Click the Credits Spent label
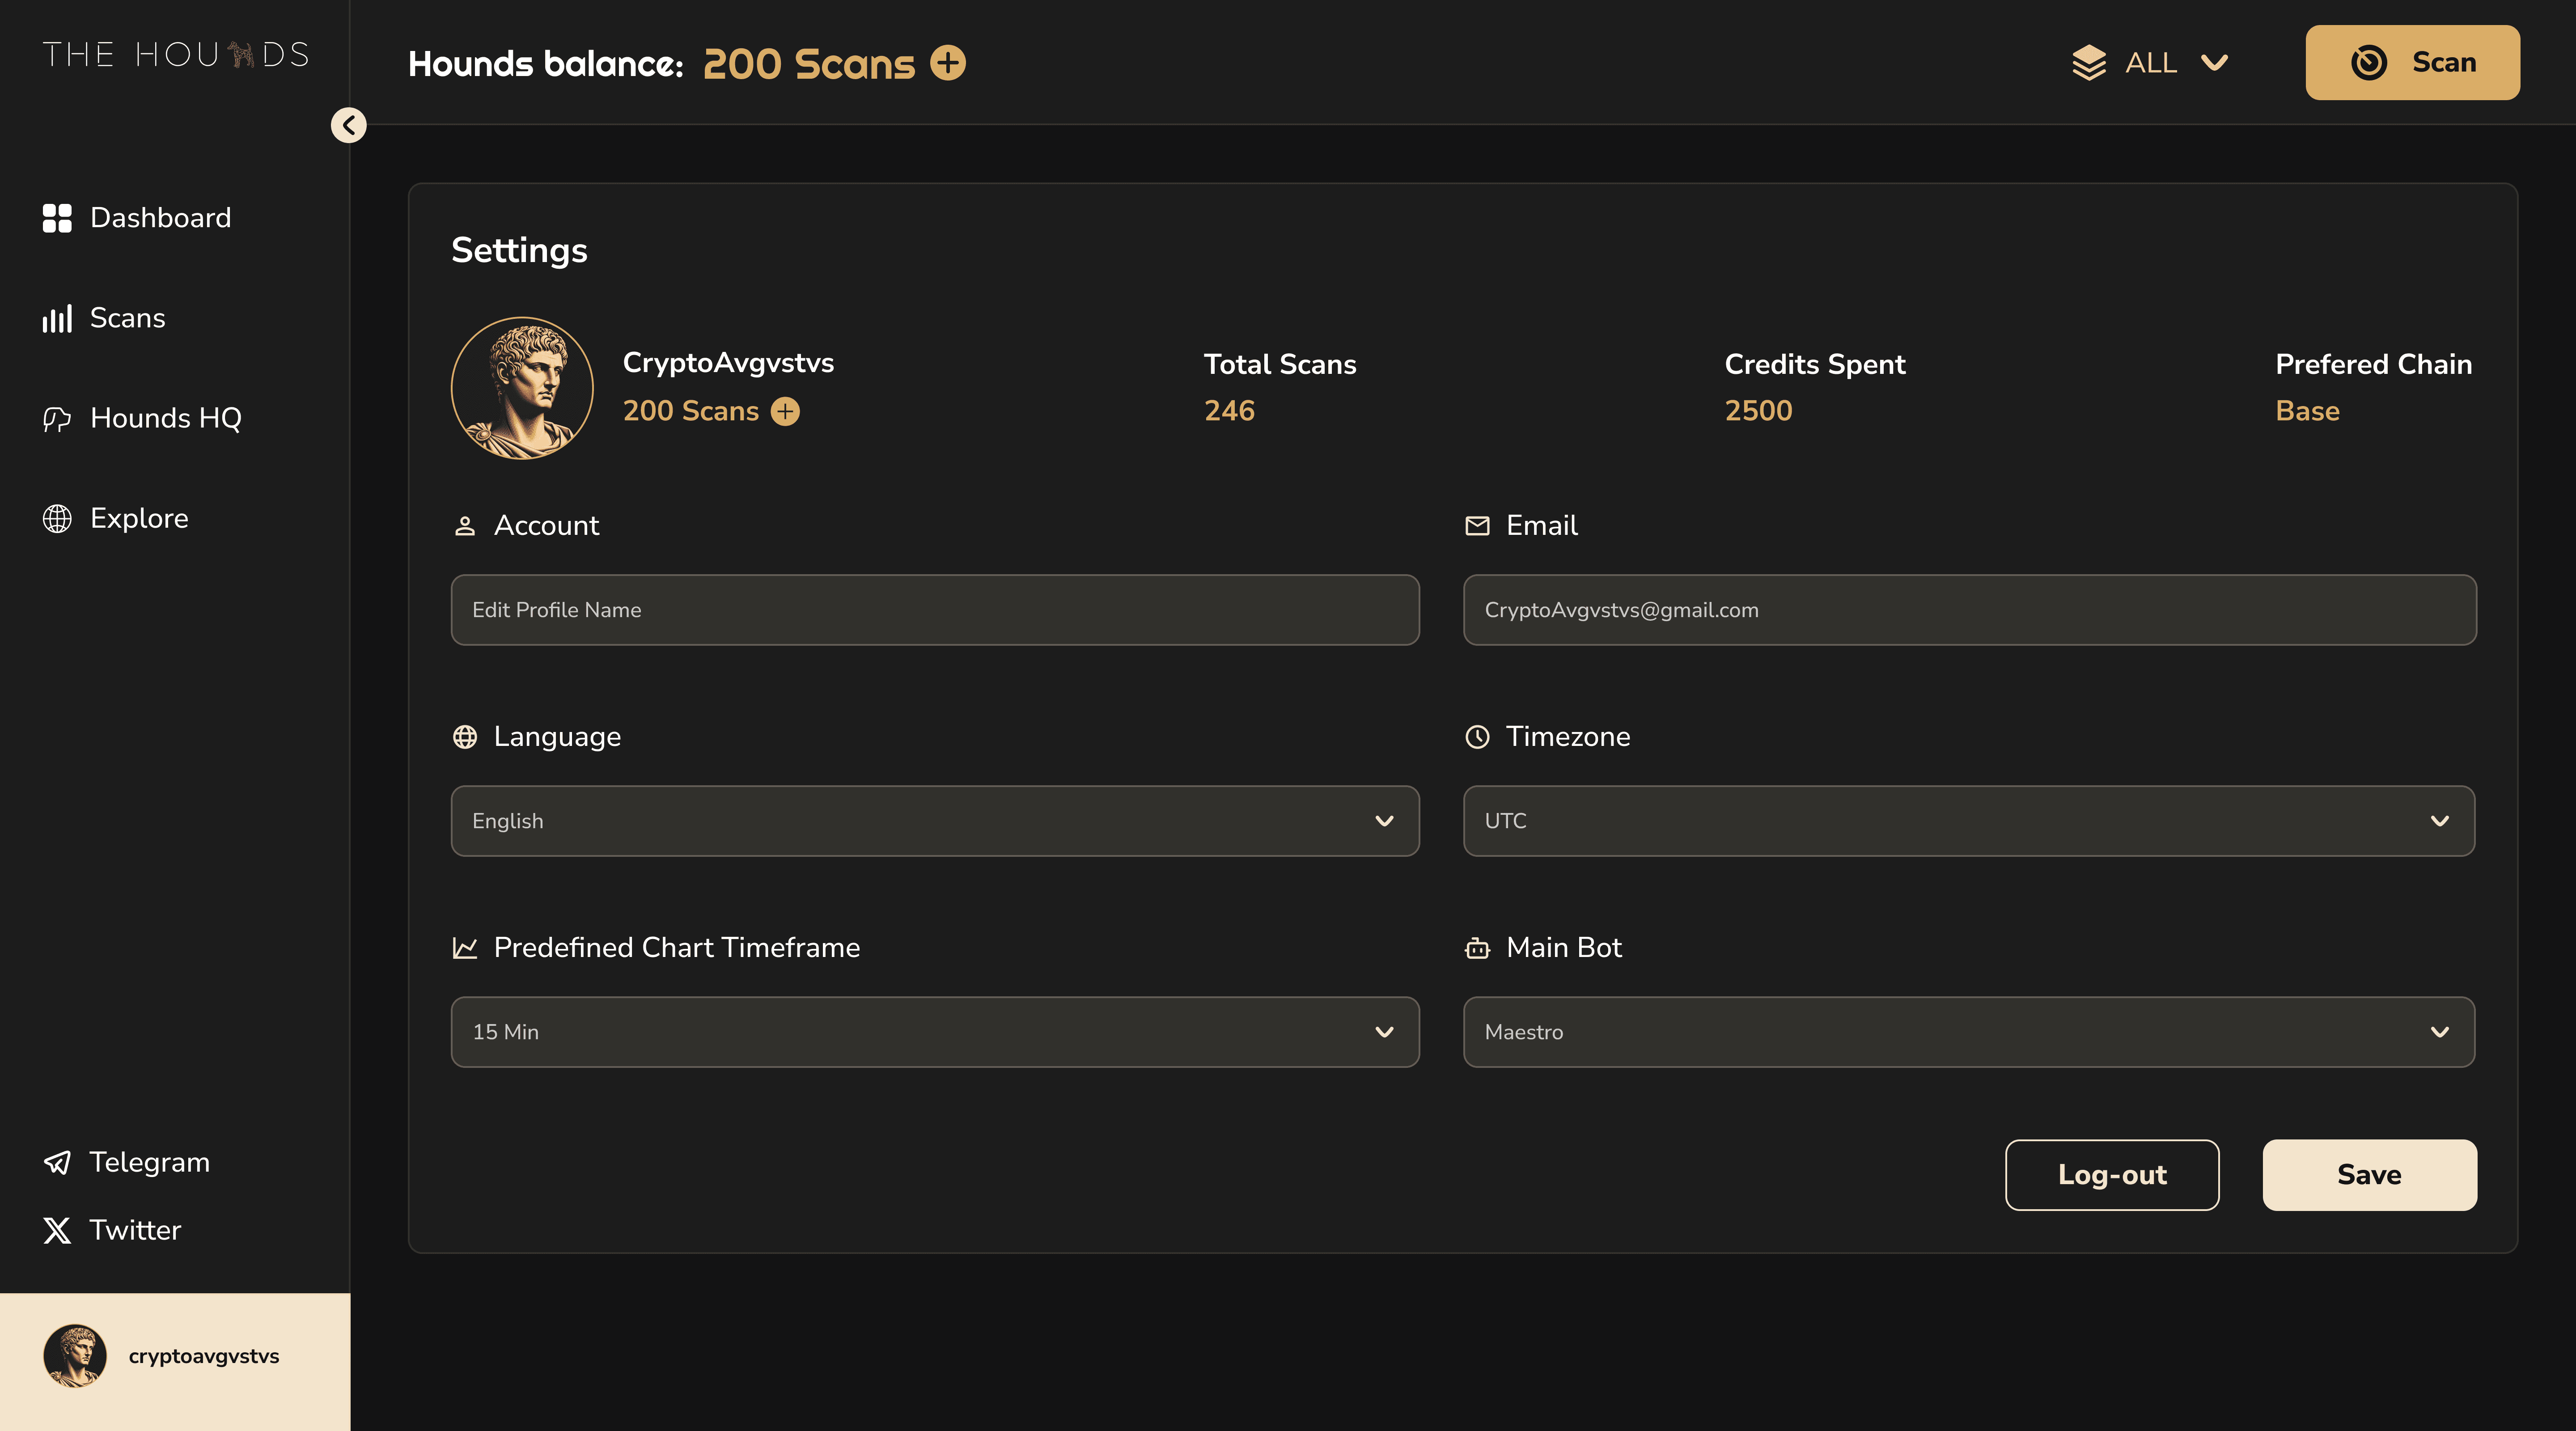Viewport: 2576px width, 1431px height. 1815,364
